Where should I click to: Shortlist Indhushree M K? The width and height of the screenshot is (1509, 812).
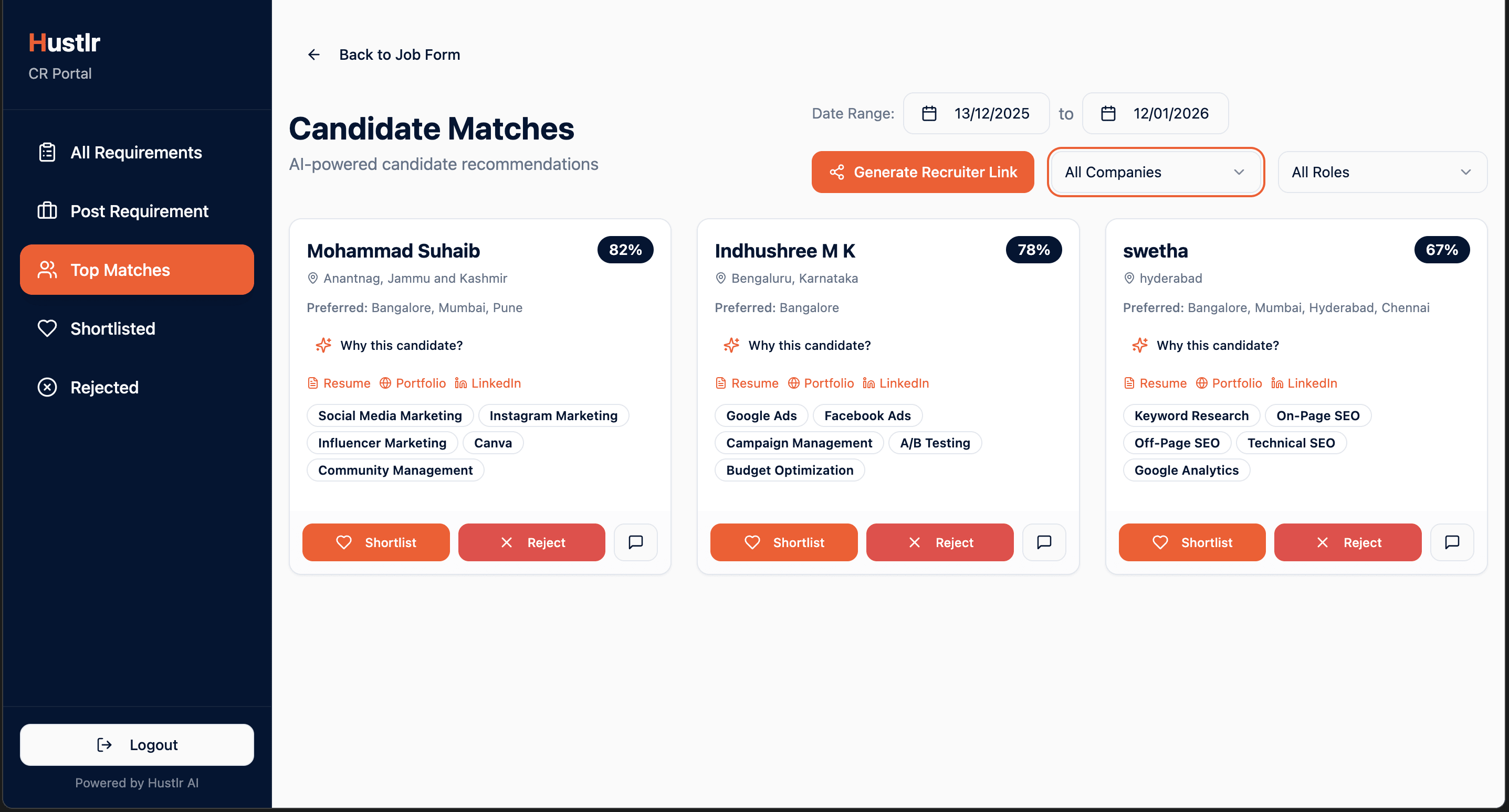point(783,542)
